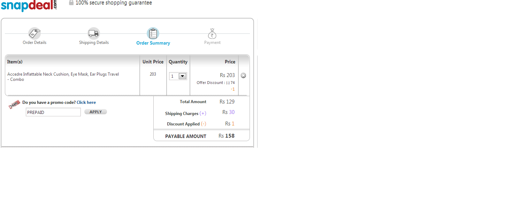Click the '100% secure shopping guarantee' text
Viewport: 505px width, 223px height.
click(x=114, y=3)
